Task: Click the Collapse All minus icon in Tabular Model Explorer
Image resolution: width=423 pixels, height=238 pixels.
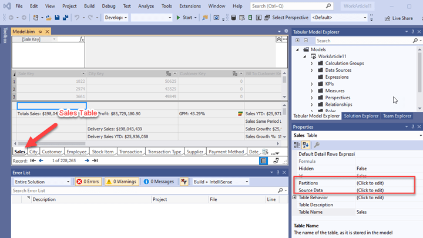Action: pos(305,41)
